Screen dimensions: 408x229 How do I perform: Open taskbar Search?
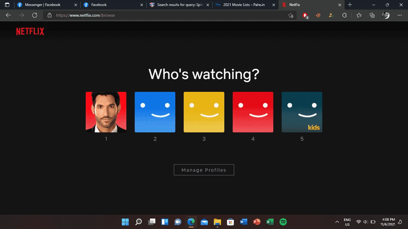tap(138, 222)
